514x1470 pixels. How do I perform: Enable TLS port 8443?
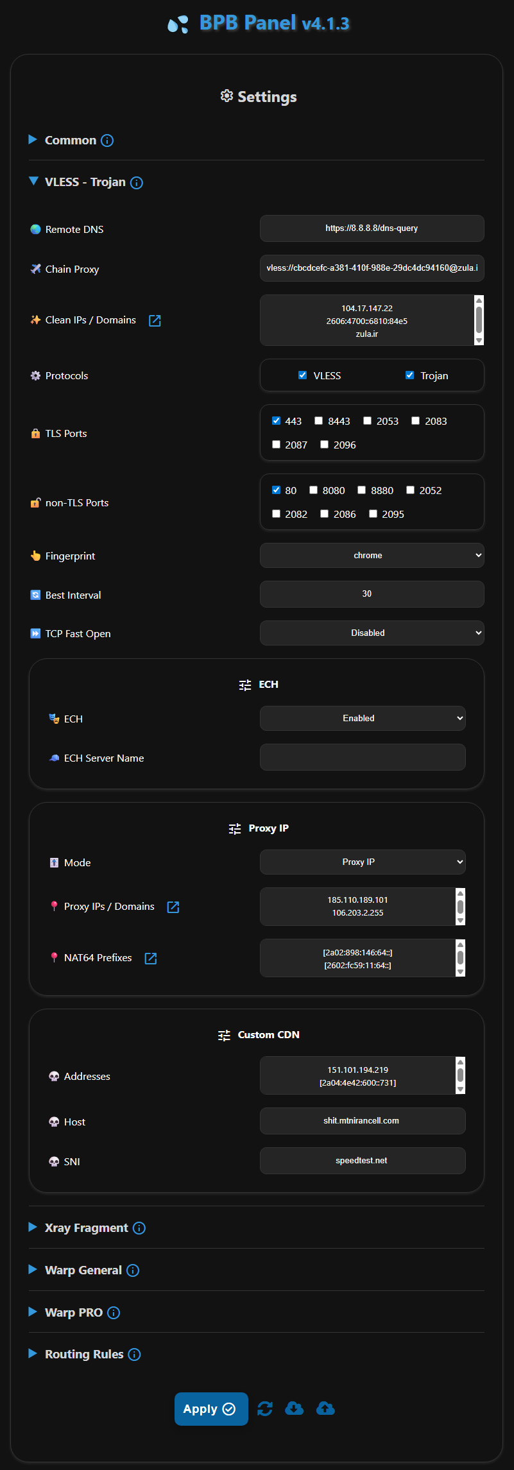[x=318, y=421]
